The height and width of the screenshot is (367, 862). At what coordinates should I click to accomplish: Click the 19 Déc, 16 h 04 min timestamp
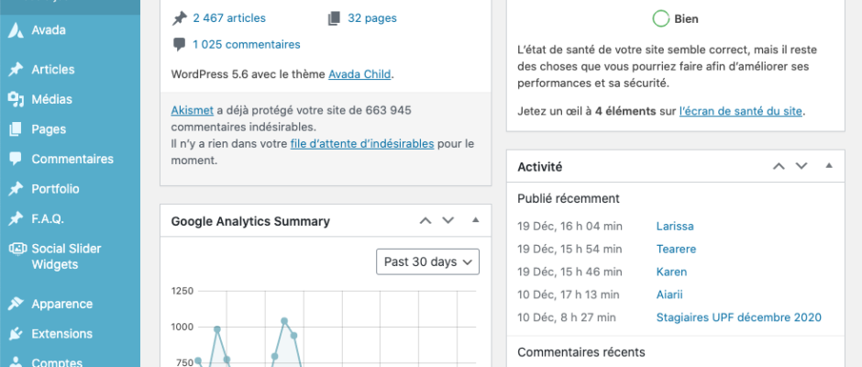pyautogui.click(x=570, y=226)
